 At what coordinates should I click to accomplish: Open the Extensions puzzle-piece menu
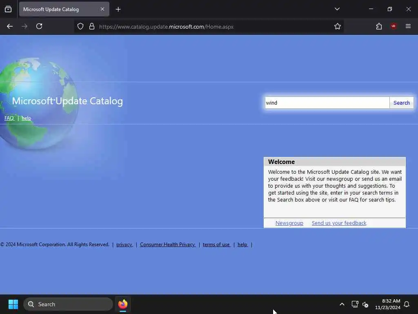point(379,27)
